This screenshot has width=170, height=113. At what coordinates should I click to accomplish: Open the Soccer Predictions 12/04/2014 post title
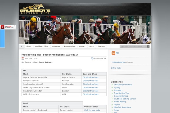pyautogui.click(x=50, y=55)
